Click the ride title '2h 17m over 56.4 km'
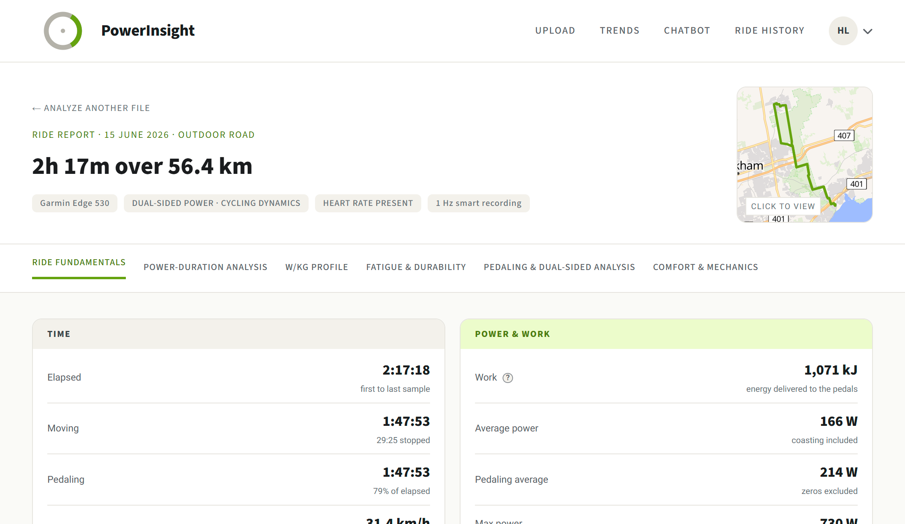The height and width of the screenshot is (524, 905). click(x=142, y=166)
